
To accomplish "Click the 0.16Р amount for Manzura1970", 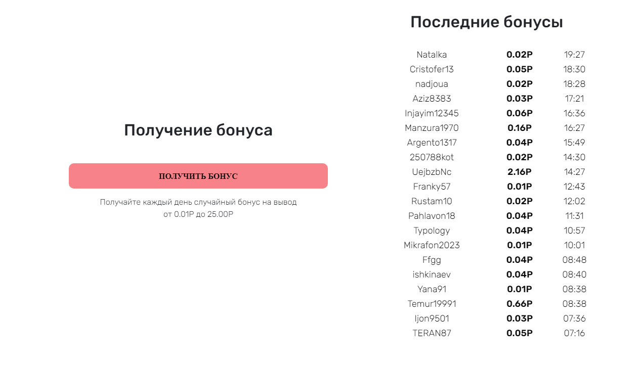I will tap(520, 128).
